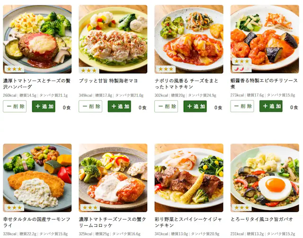The image size is (303, 238).
Task: Click the 彩り野菜とスパイシーケイジャンチキン title
Action: 188,222
